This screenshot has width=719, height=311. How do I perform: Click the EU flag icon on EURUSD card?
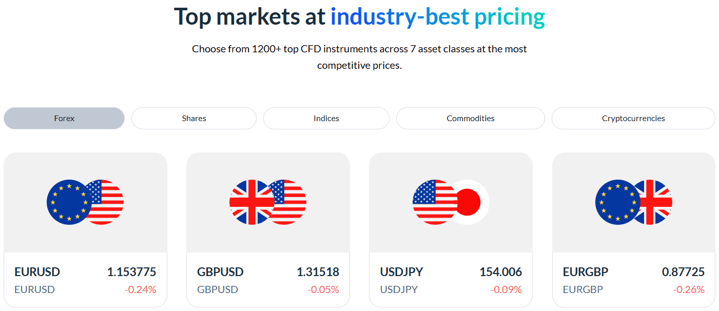coord(68,202)
